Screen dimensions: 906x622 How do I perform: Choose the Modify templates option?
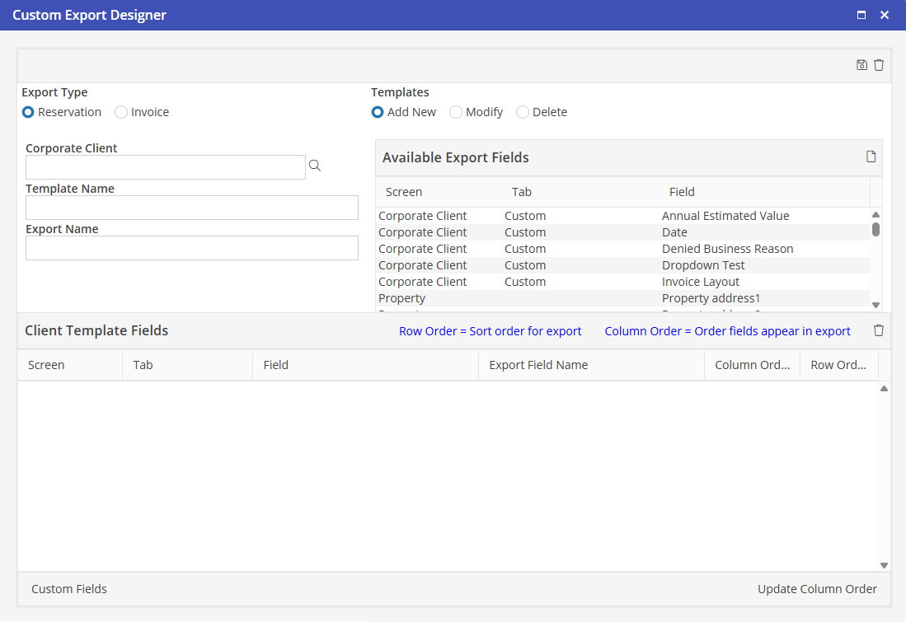456,112
